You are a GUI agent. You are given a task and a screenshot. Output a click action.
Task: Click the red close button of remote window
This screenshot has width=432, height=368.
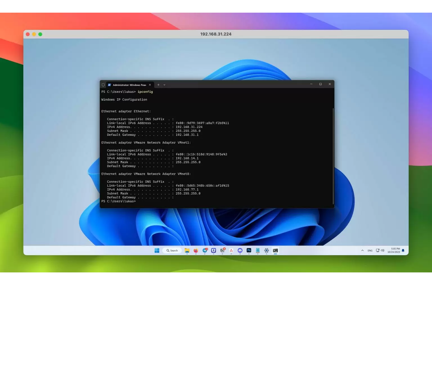[x=28, y=34]
